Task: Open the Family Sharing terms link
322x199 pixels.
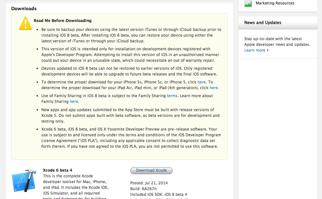Action: (172, 96)
